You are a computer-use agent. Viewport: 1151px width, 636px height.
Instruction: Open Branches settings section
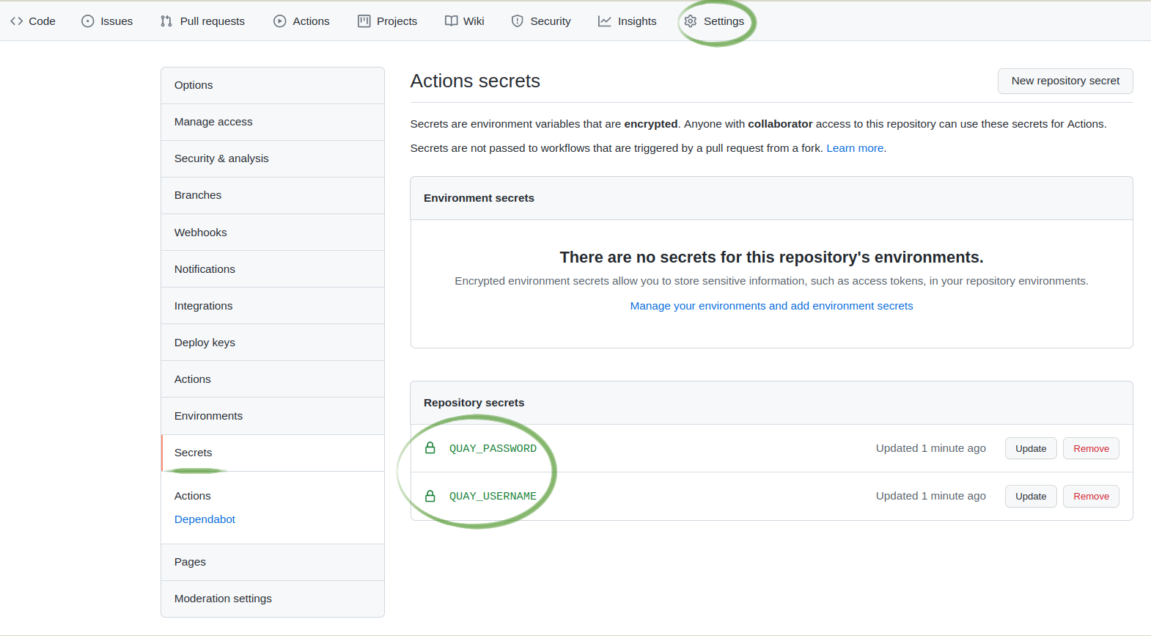tap(198, 195)
